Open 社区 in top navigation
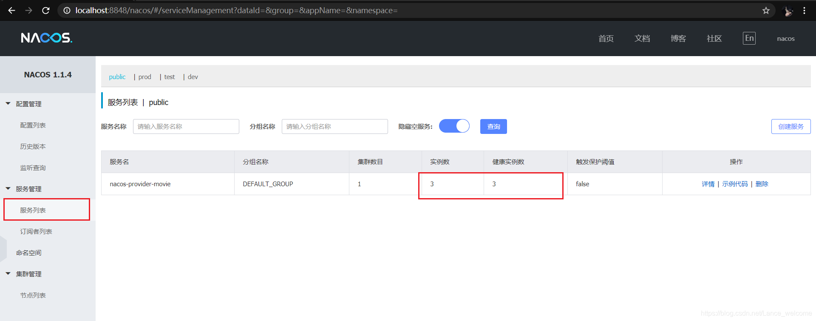The width and height of the screenshot is (816, 321). pyautogui.click(x=714, y=38)
